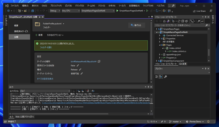Click the Live Share button
The image size is (219, 127).
pos(199,11)
